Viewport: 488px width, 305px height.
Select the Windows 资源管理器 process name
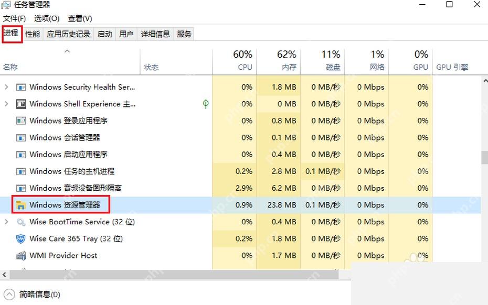(65, 205)
